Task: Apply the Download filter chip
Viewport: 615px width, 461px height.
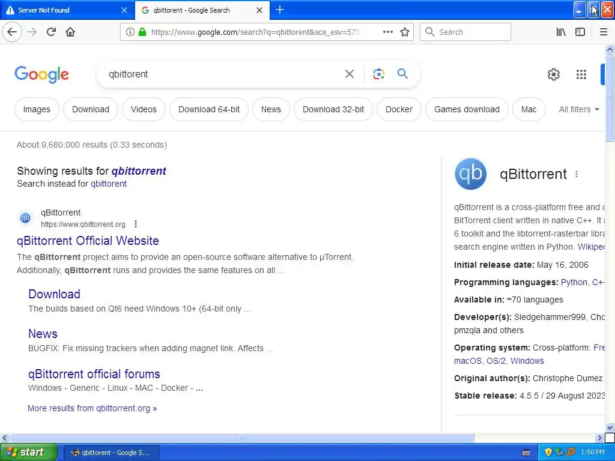Action: coord(91,109)
